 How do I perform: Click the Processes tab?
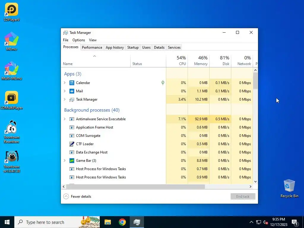pos(71,47)
